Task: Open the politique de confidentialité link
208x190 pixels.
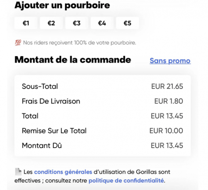Action: coord(126,181)
